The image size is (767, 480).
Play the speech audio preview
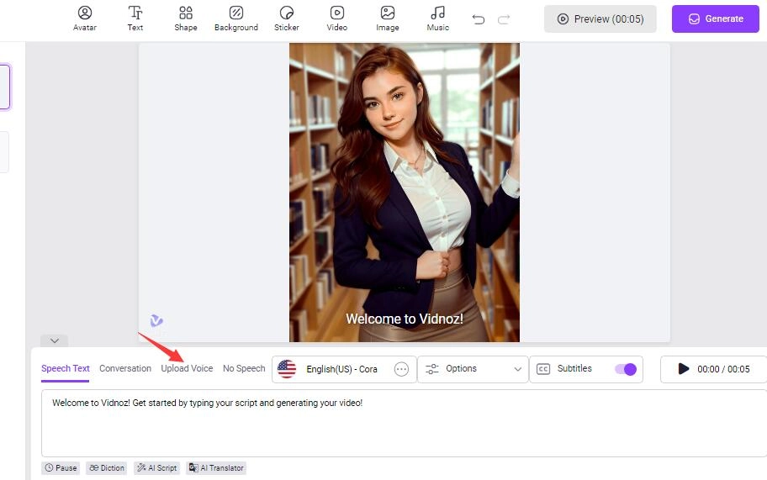[x=684, y=369]
